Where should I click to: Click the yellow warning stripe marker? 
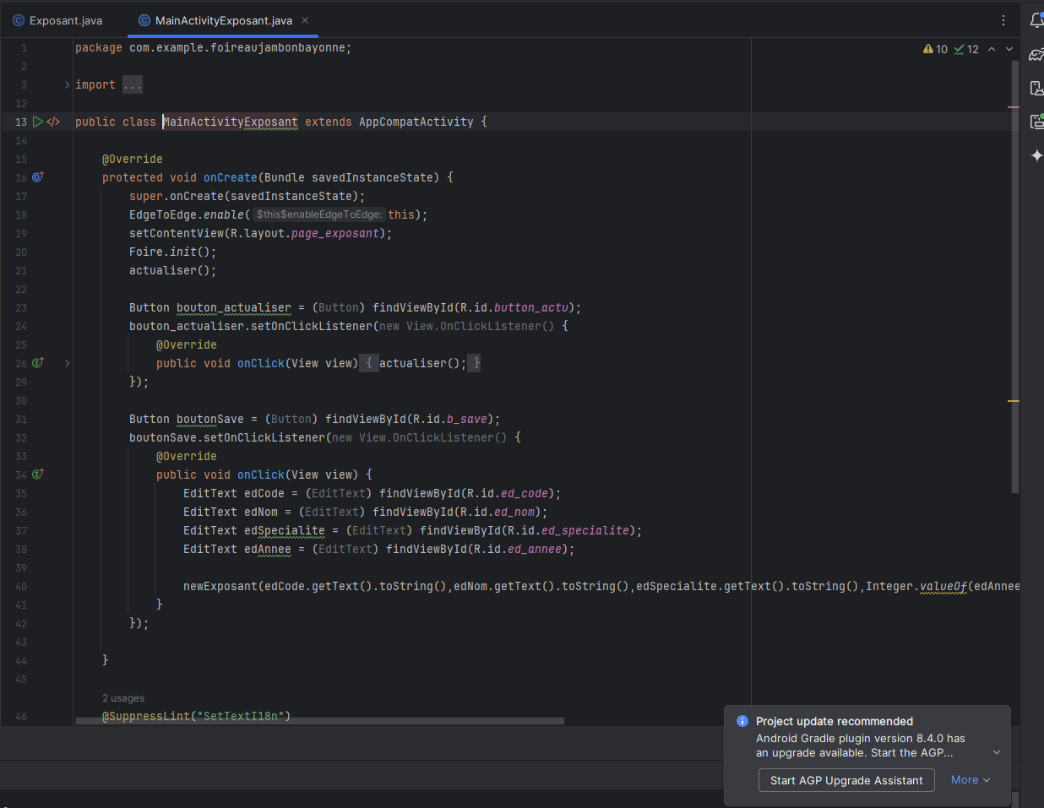(x=1013, y=401)
